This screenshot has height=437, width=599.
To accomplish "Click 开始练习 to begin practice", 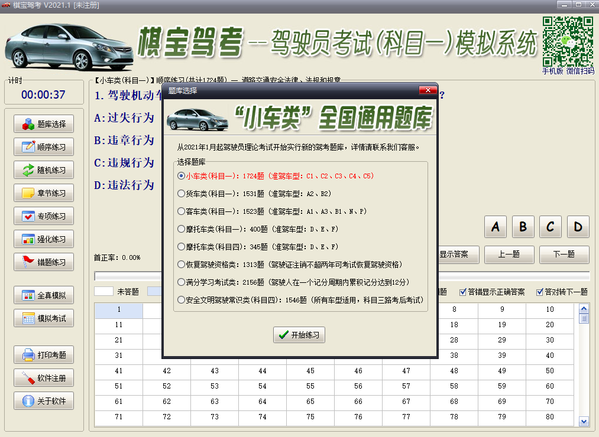I will (x=299, y=335).
